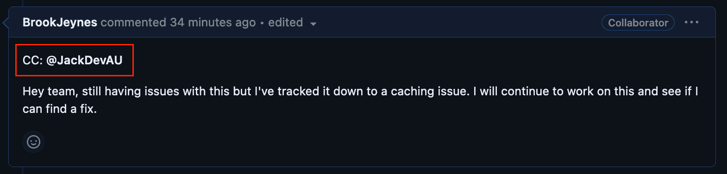
Task: Click the Collaborator badge
Action: pyautogui.click(x=638, y=23)
